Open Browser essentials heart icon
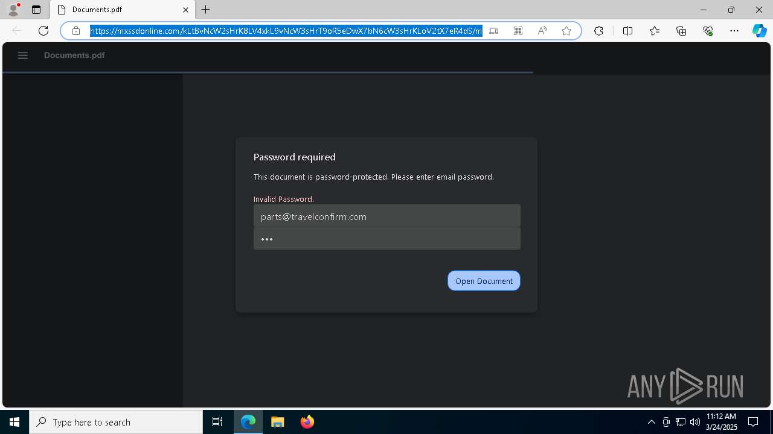Screen dimensions: 773x434 pyautogui.click(x=708, y=31)
